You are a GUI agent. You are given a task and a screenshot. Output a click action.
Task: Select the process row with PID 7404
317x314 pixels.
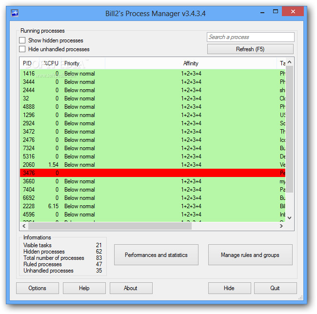coord(153,190)
